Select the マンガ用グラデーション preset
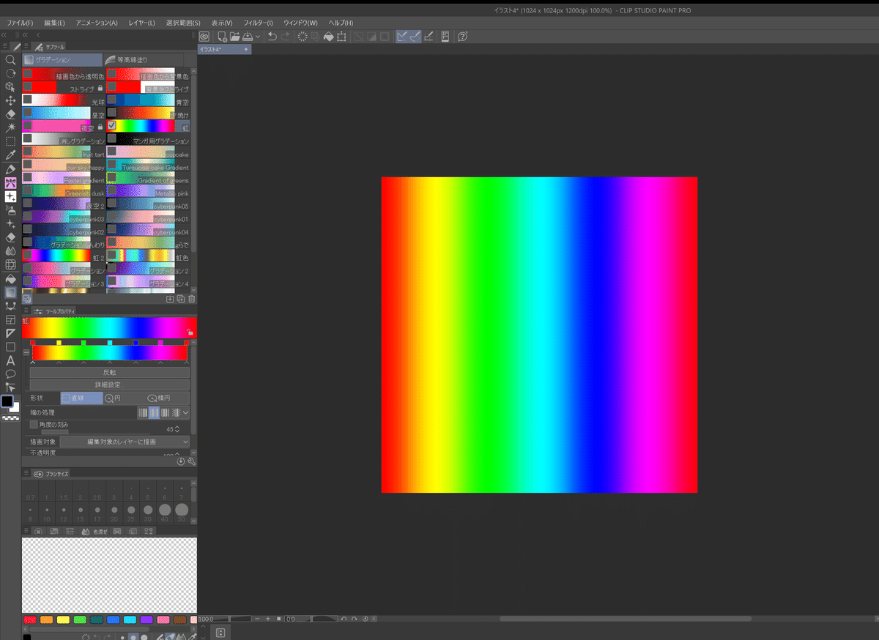The image size is (879, 640). point(148,139)
